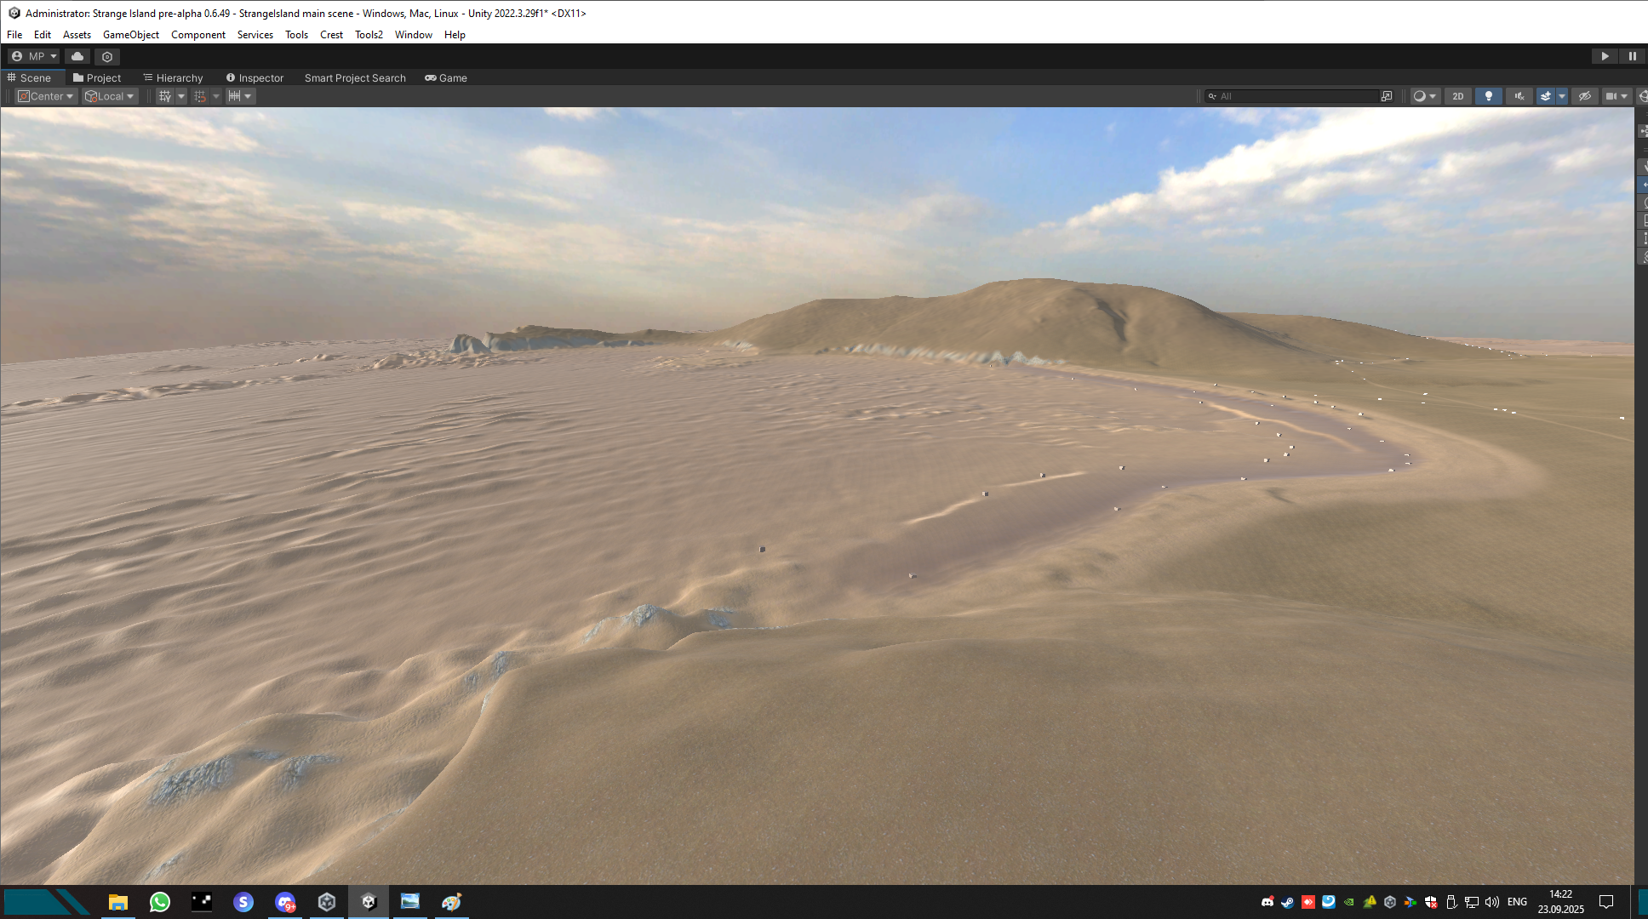Toggle 2D view mode in the Scene toolbar
The width and height of the screenshot is (1648, 919).
(x=1458, y=95)
